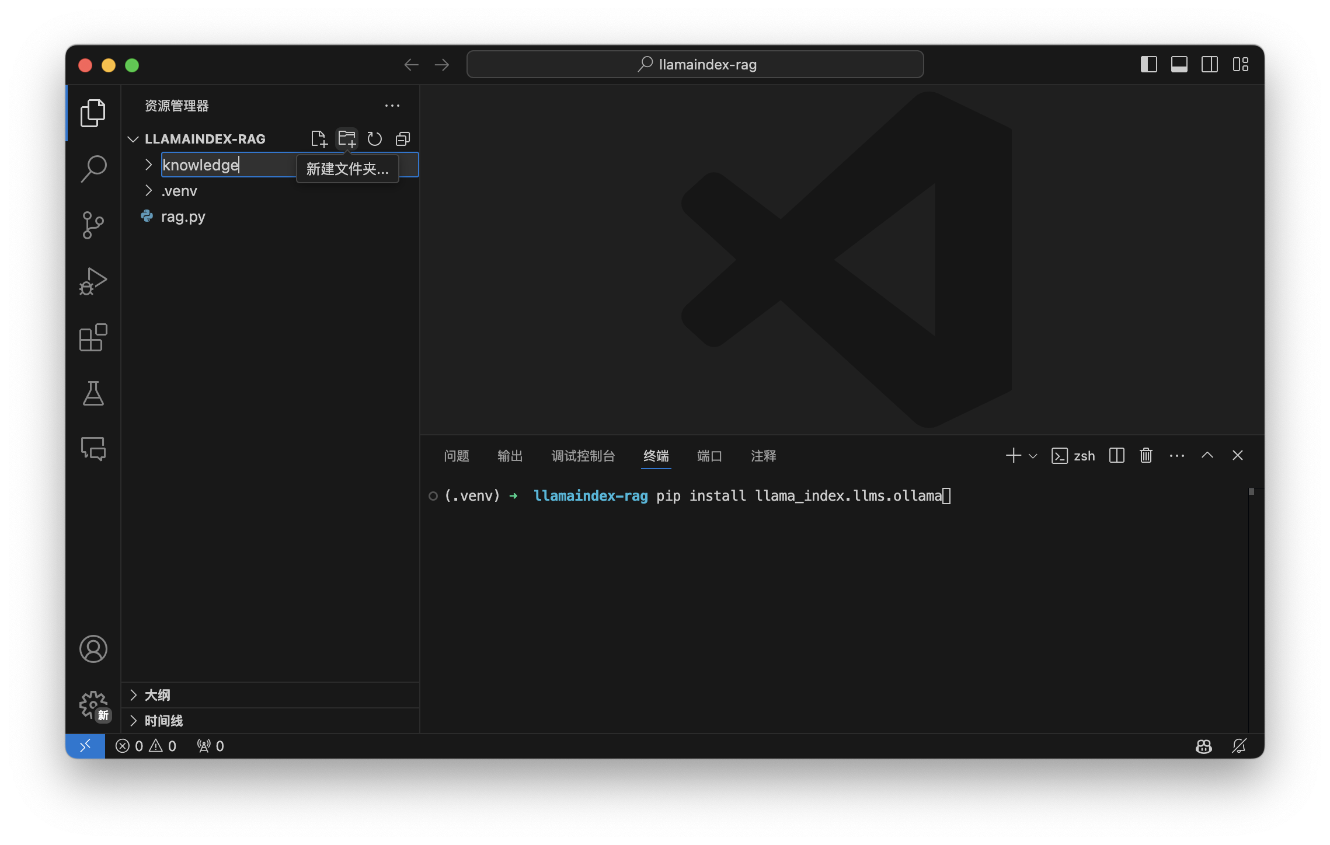Open the new terminal profile dropdown arrow
Screen dimensions: 1330x845
coord(1033,456)
